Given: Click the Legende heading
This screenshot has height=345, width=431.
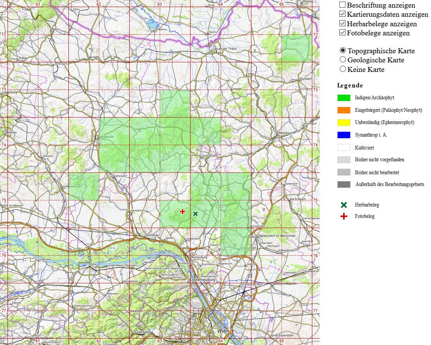Looking at the screenshot, I should (x=350, y=85).
